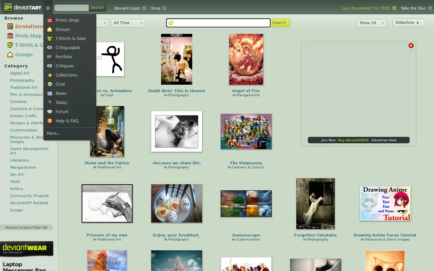Image resolution: width=434 pixels, height=271 pixels.
Task: Click the deviantWEAR banner in sidebar
Action: coord(26,249)
